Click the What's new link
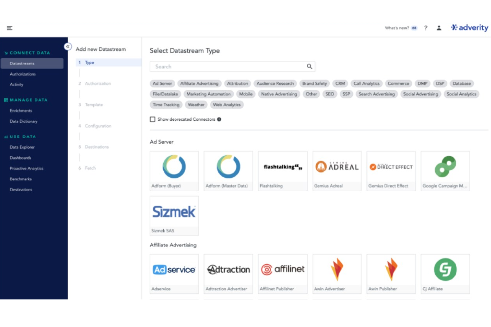This screenshot has width=491, height=327. click(x=397, y=28)
